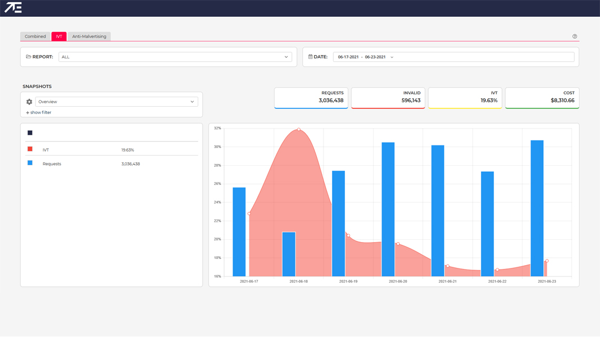
Task: Open help via the question mark icon
Action: point(575,37)
